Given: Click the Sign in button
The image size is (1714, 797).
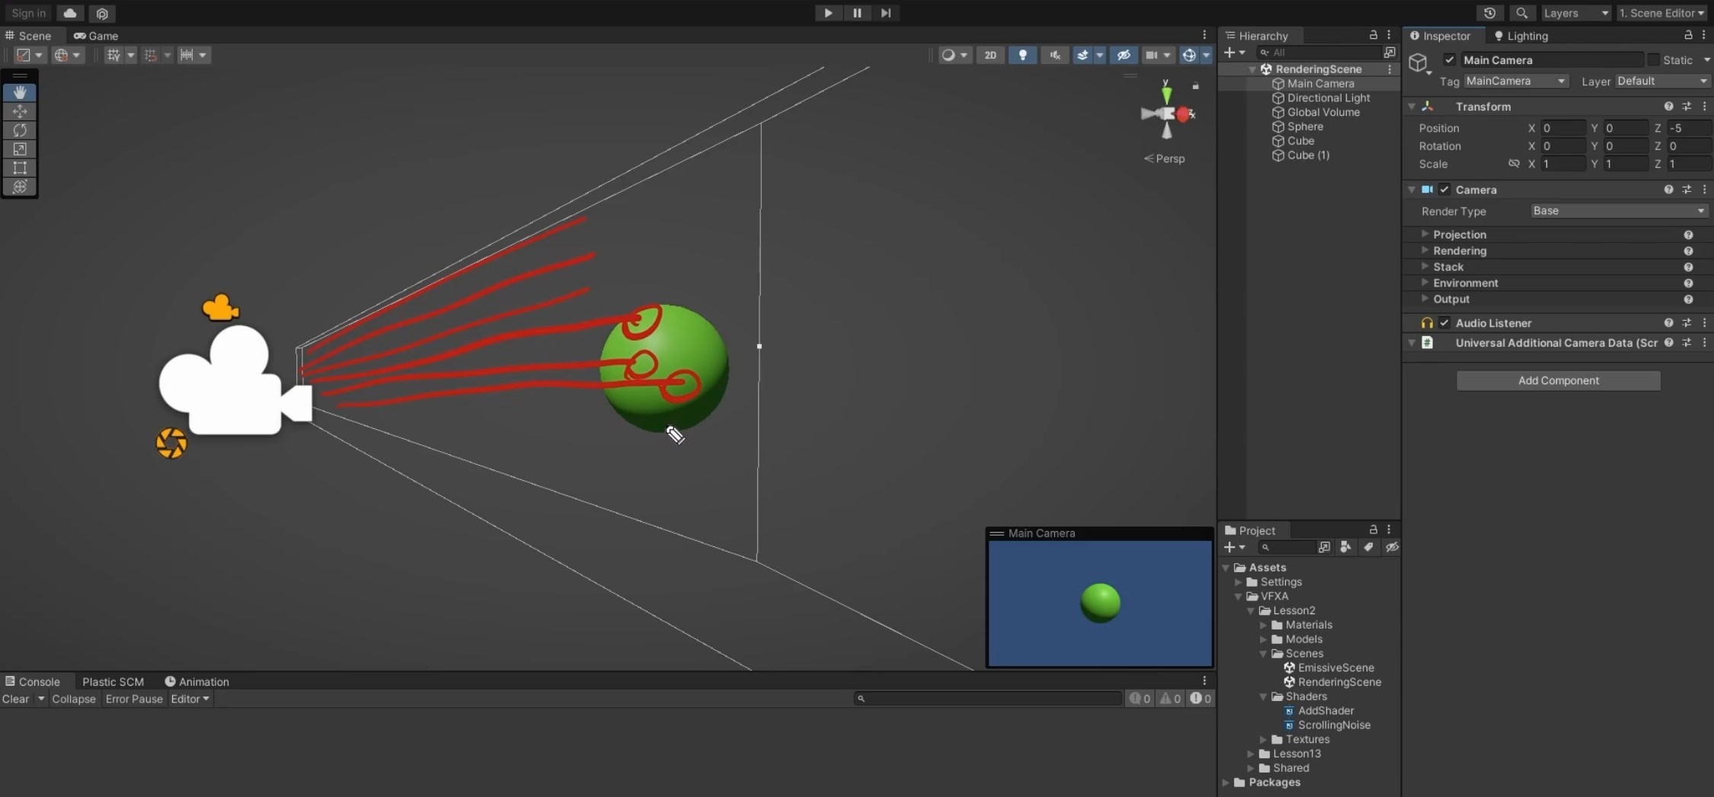Looking at the screenshot, I should (28, 13).
